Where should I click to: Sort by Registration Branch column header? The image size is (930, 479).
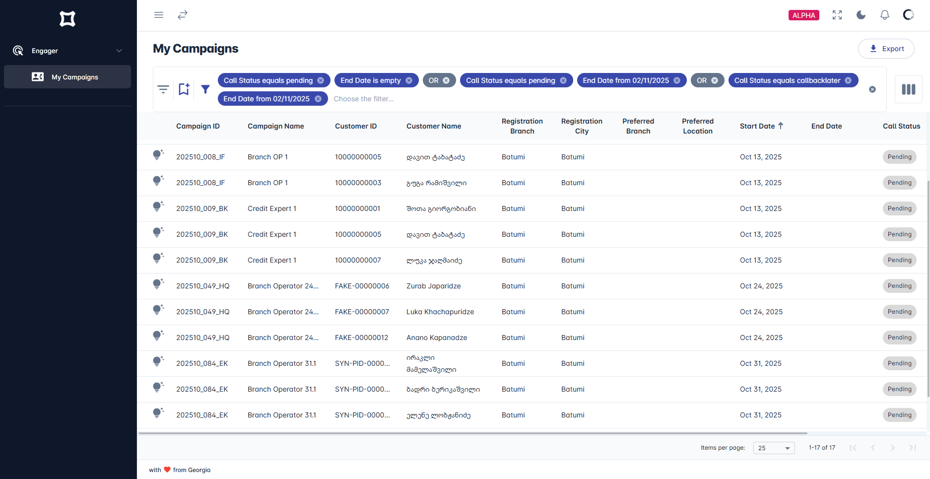click(x=522, y=126)
